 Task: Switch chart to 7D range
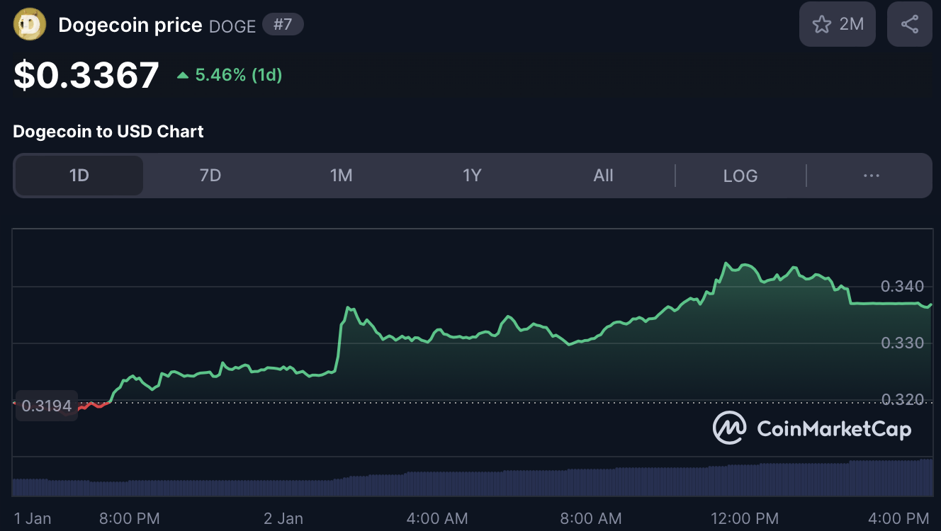pyautogui.click(x=210, y=176)
